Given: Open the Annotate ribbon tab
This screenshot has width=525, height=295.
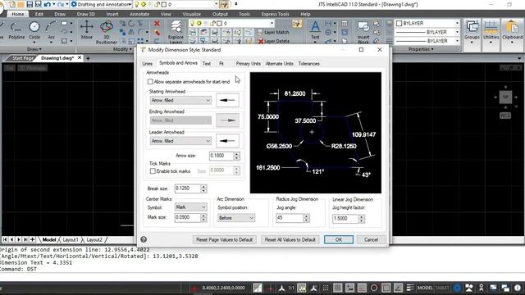Looking at the screenshot, I should point(139,14).
